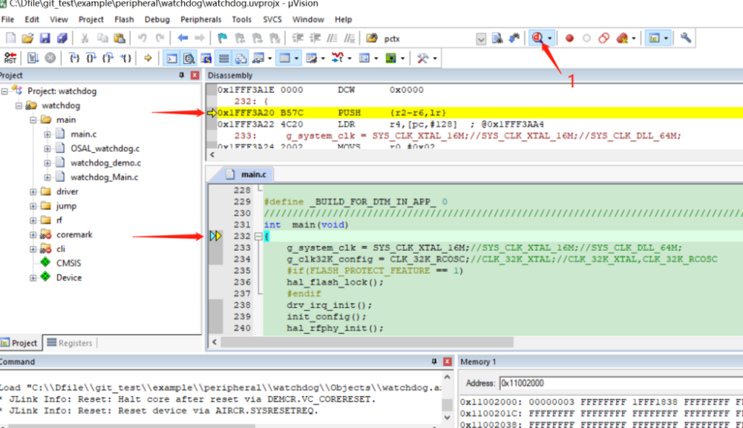The width and height of the screenshot is (743, 428).
Task: Open the File menu
Action: pyautogui.click(x=7, y=19)
